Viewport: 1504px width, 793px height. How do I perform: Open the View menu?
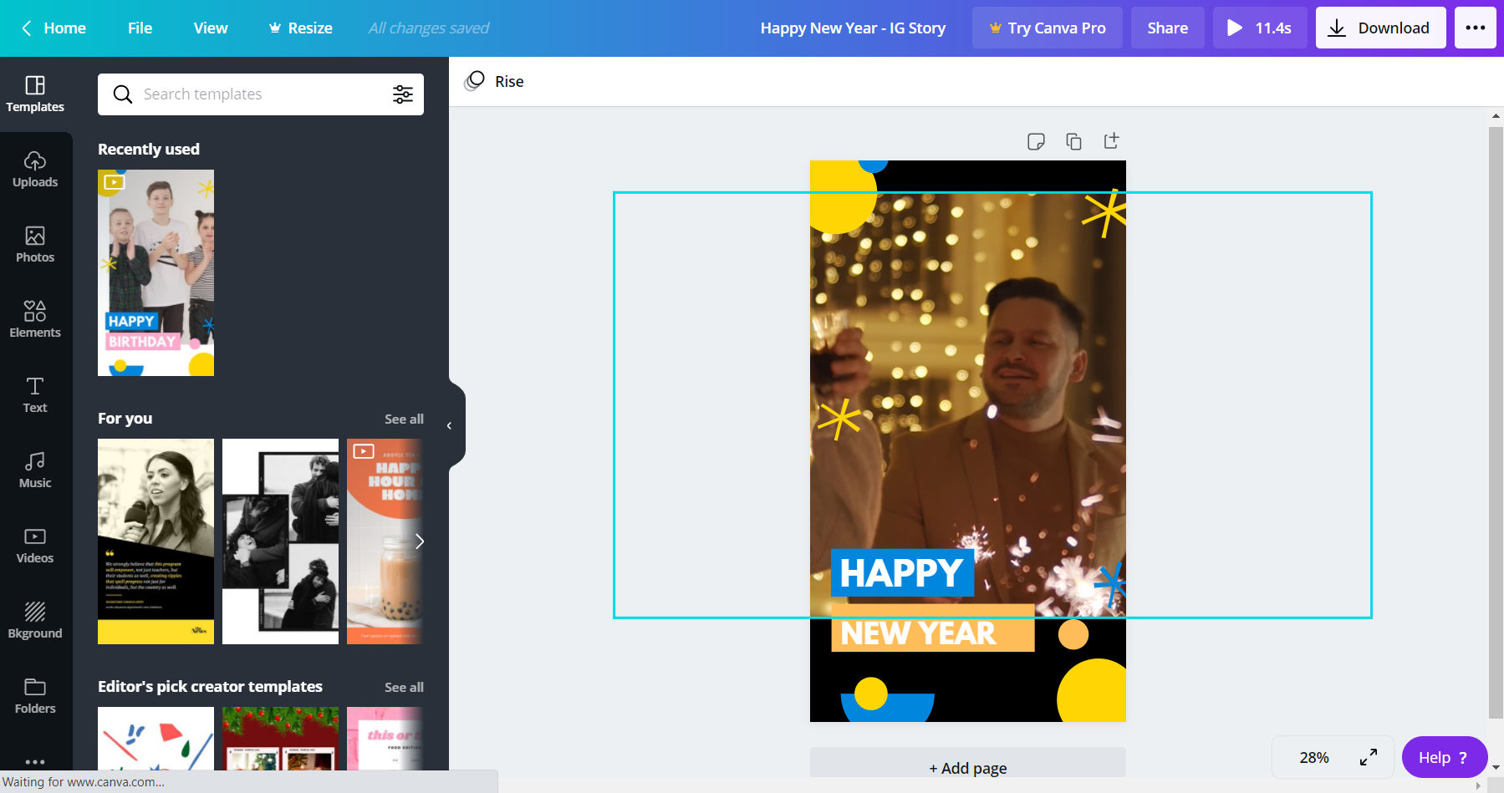[211, 28]
